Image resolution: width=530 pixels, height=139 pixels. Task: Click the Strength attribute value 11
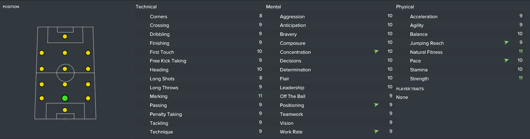click(521, 78)
